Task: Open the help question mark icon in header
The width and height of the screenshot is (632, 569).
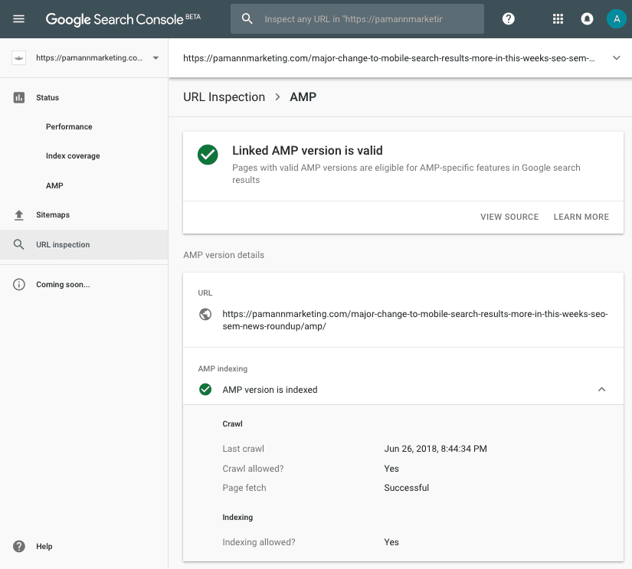Action: pyautogui.click(x=508, y=19)
